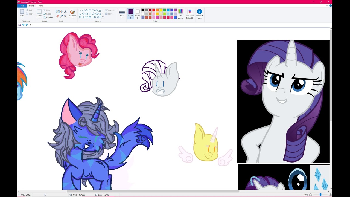Image resolution: width=350 pixels, height=197 pixels.
Task: Open Customize Quick Access Toolbar arrow
Action: pyautogui.click(x=30, y=25)
